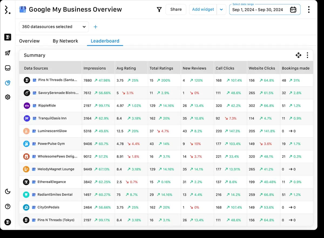Click the Impressions column header
The image size is (324, 238).
point(95,68)
